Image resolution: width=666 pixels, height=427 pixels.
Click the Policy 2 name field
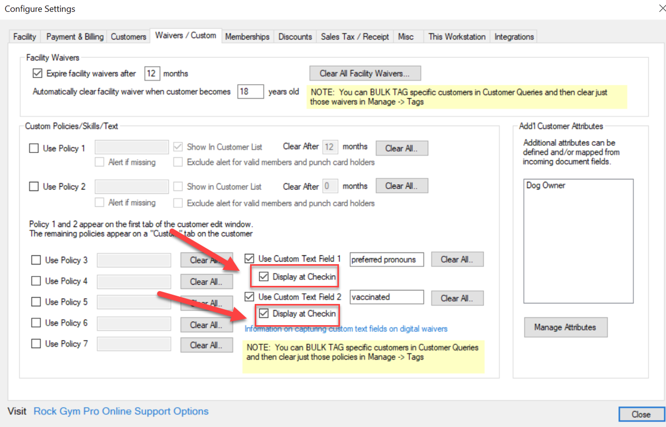click(132, 187)
